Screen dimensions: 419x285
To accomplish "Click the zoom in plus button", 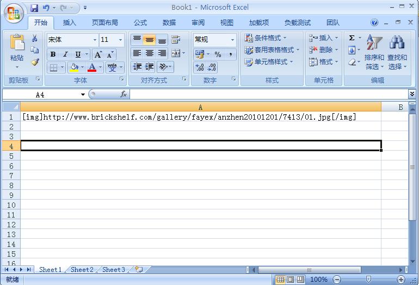I will point(400,280).
